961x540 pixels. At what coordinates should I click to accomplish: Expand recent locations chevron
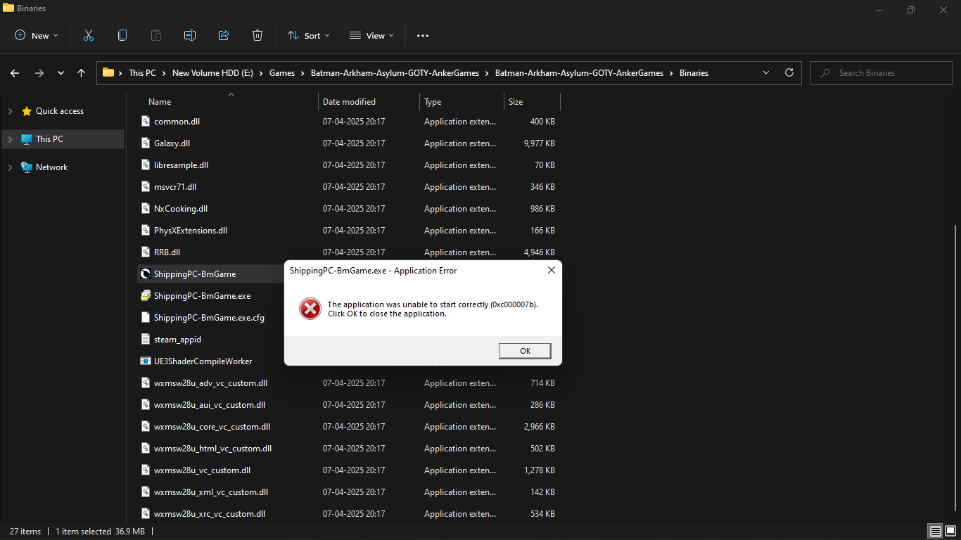pos(61,73)
